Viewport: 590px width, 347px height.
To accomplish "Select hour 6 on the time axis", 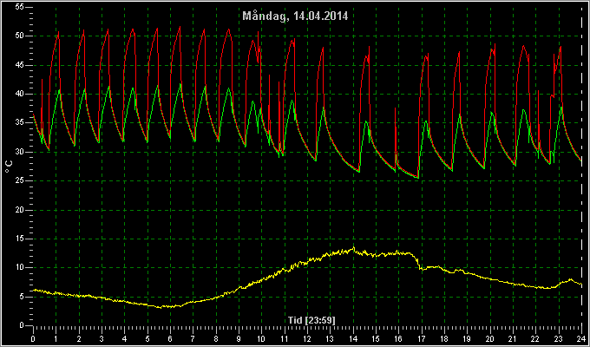I will point(170,338).
